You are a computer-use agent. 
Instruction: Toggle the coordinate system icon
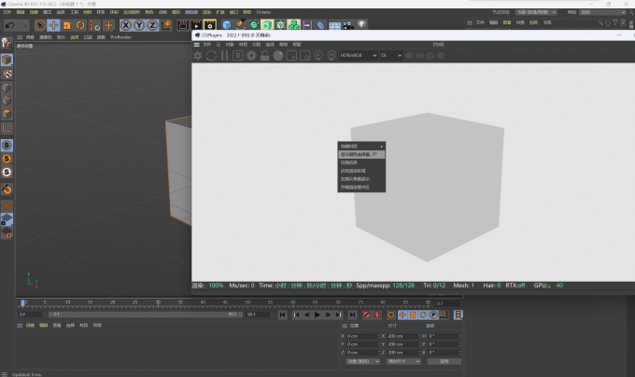pos(166,25)
